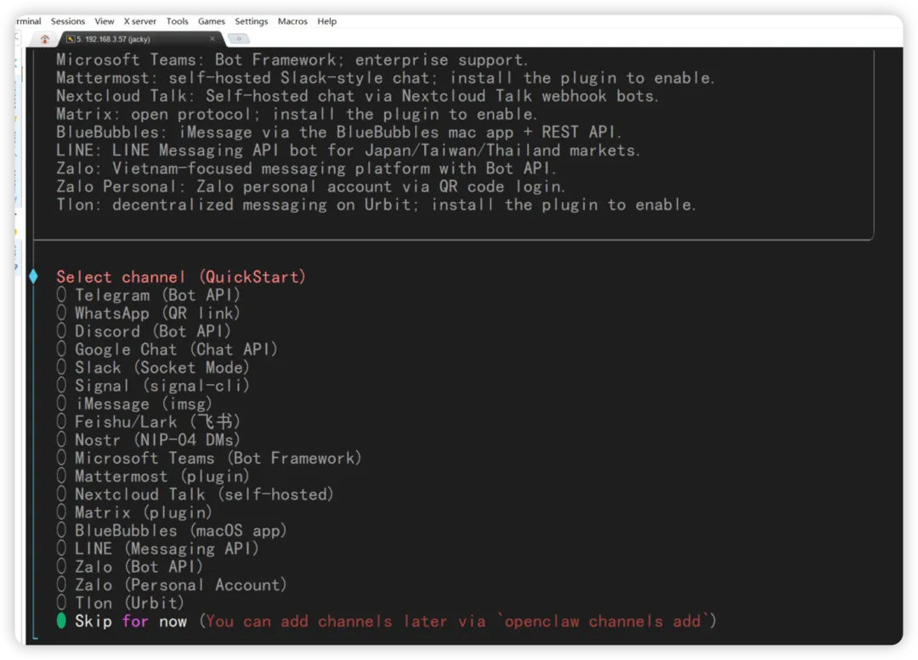The height and width of the screenshot is (660, 918).
Task: Click the home icon tab
Action: pyautogui.click(x=44, y=39)
